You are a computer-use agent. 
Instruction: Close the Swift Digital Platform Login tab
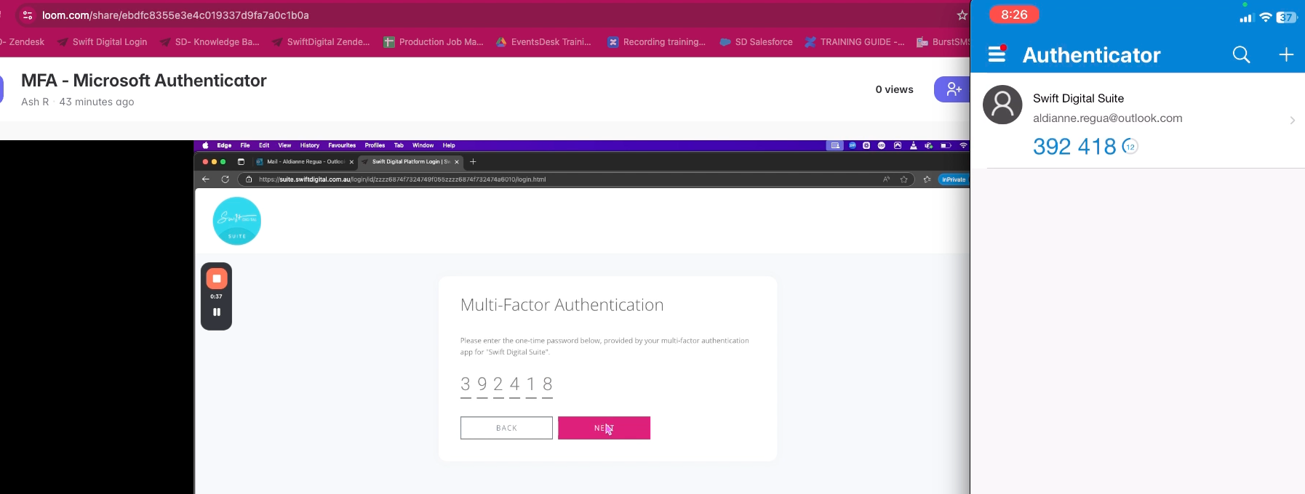[x=457, y=162]
